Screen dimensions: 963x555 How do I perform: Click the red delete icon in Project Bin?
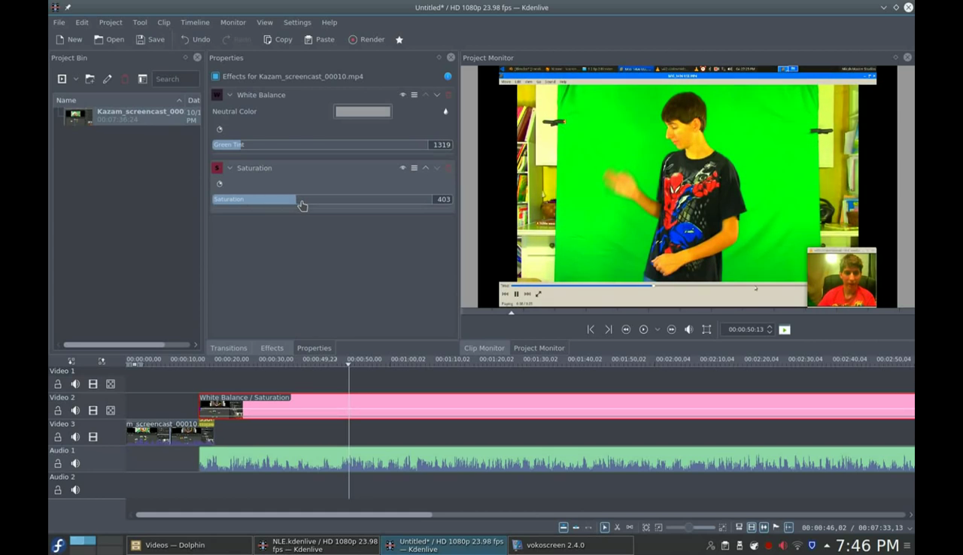(x=125, y=79)
